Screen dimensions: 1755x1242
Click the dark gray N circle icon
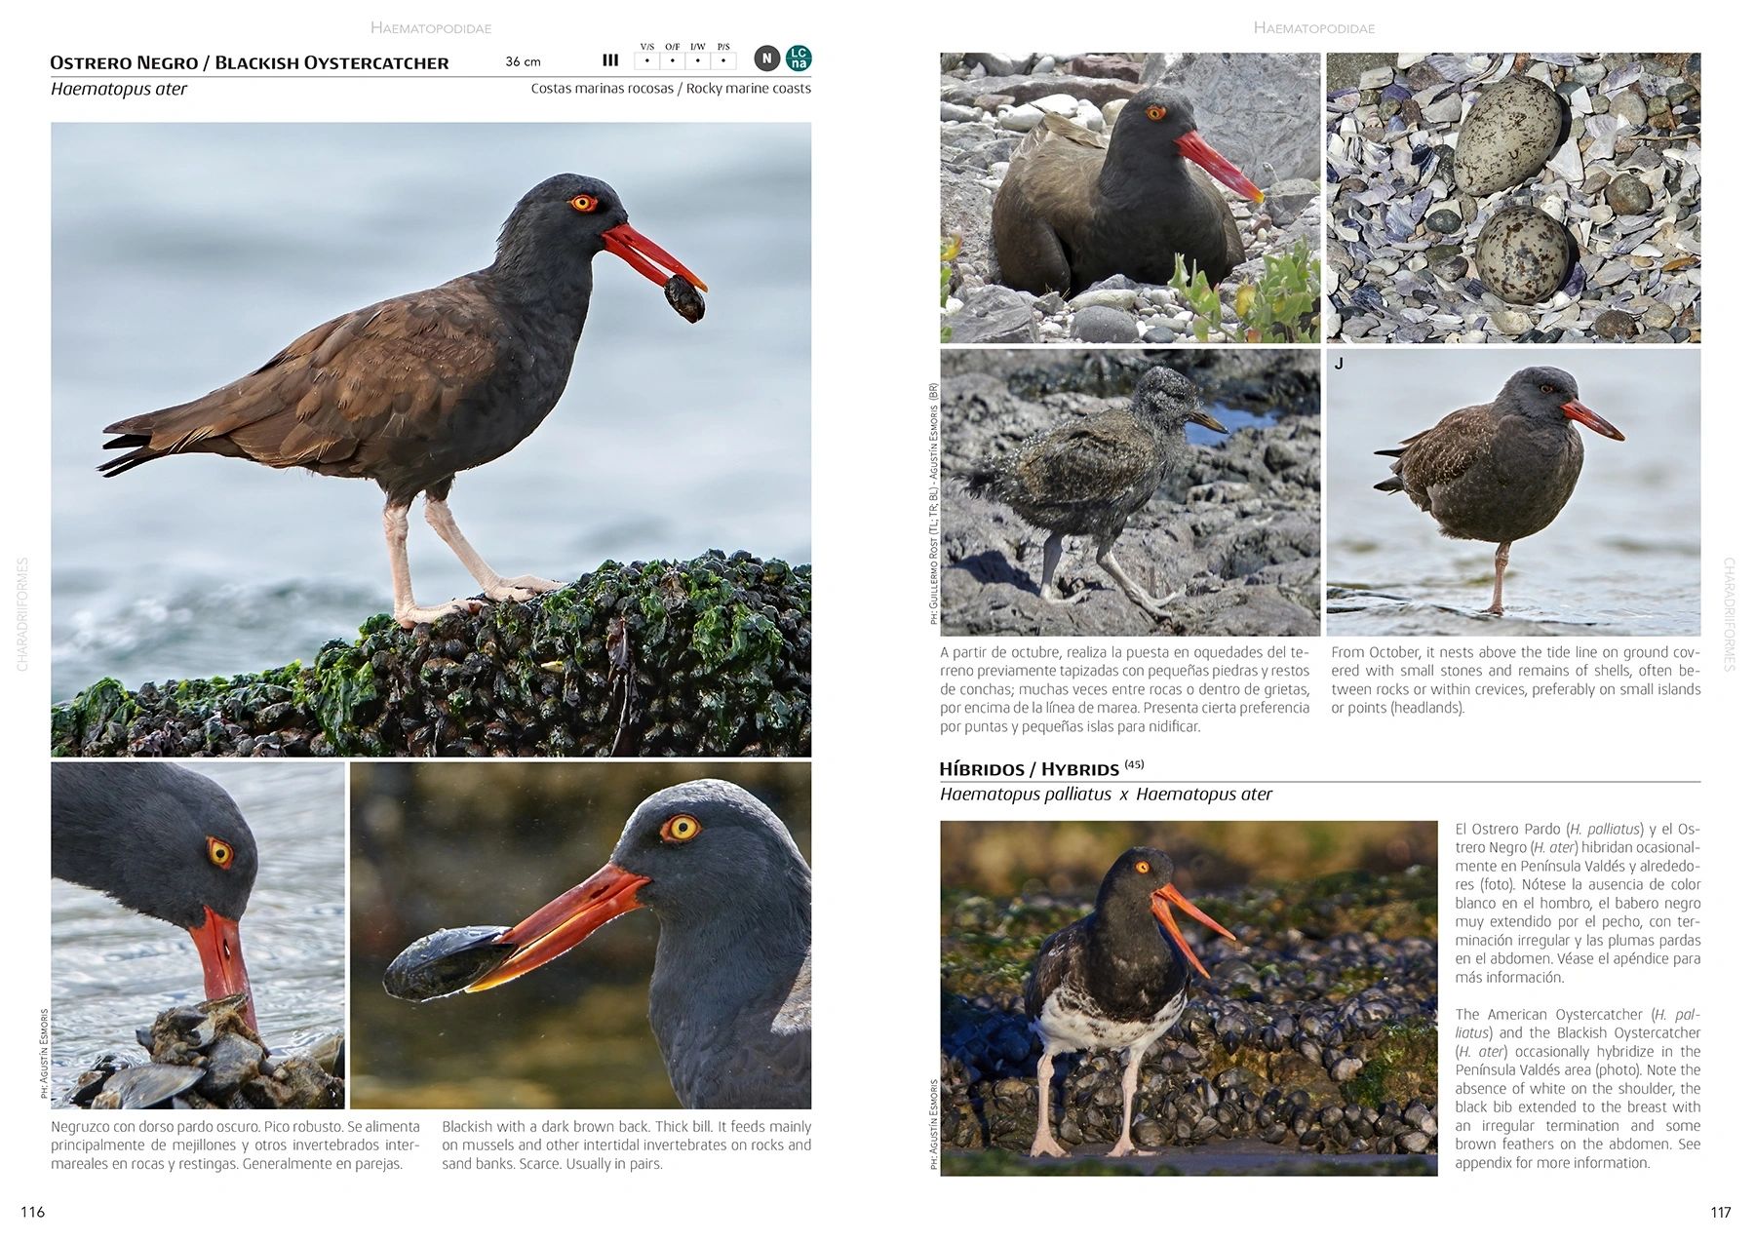pyautogui.click(x=766, y=58)
